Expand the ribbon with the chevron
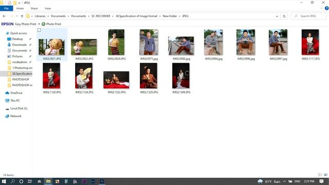 click(x=321, y=8)
